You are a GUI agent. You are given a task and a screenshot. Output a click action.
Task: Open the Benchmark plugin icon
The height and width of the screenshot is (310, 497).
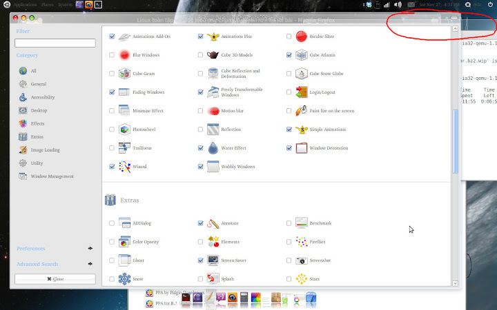(302, 223)
